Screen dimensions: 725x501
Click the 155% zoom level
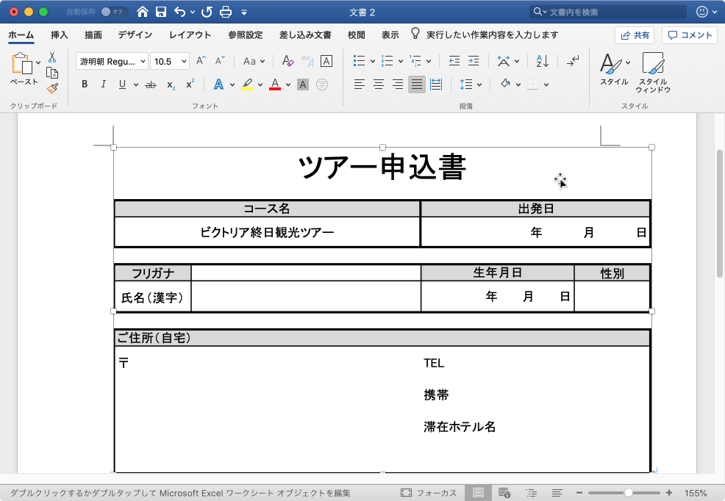tap(696, 493)
